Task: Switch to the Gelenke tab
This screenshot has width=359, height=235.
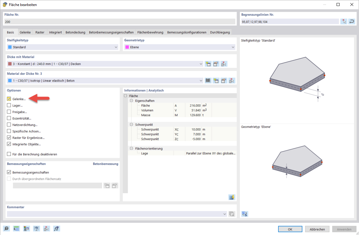Action: click(25, 32)
